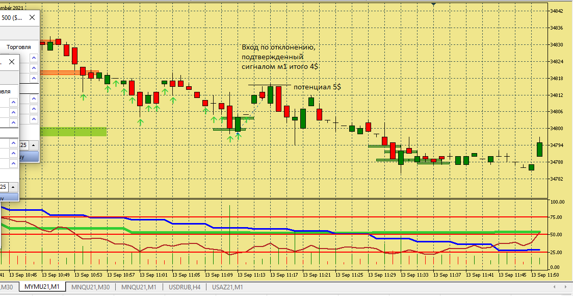Open the MNQU21,M1 chart tab
The width and height of the screenshot is (573, 296).
coord(139,287)
